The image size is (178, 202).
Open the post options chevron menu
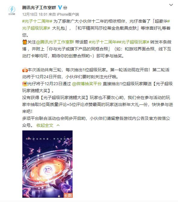tap(171, 5)
